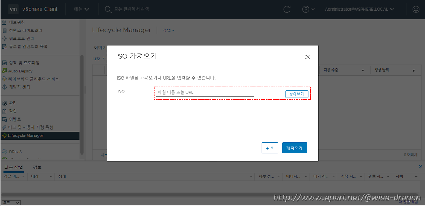The height and width of the screenshot is (206, 425).
Task: Open the 이니시... column dropdown
Action: pyautogui.click(x=307, y=176)
